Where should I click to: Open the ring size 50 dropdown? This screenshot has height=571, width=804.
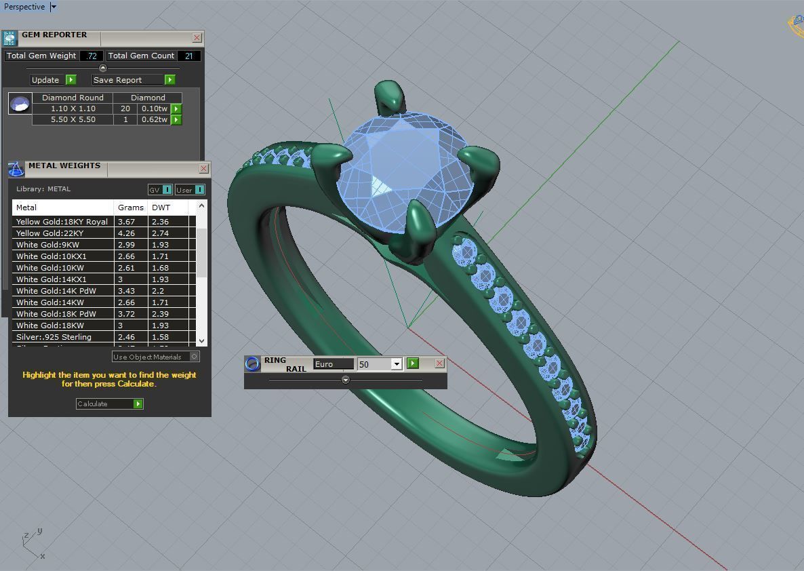(x=396, y=363)
